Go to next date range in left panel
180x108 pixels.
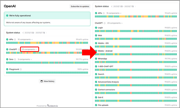click(46, 33)
